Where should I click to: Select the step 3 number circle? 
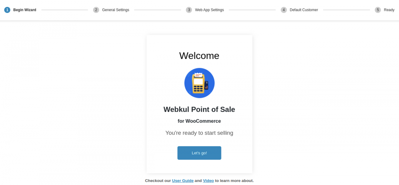(189, 10)
